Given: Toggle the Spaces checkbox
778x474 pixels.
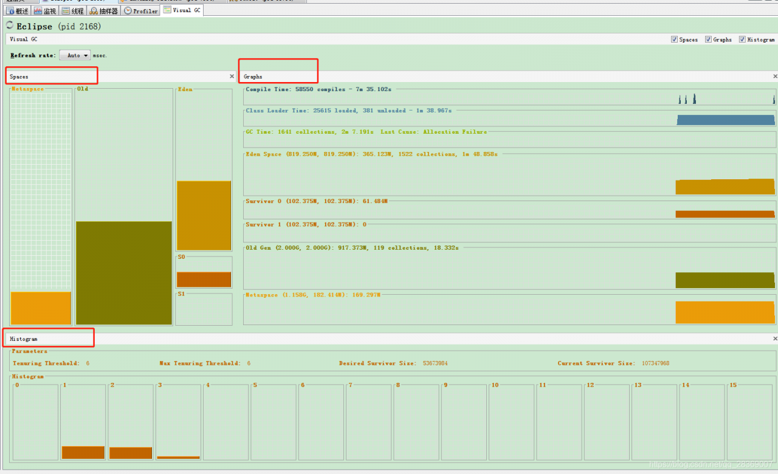Looking at the screenshot, I should 674,39.
